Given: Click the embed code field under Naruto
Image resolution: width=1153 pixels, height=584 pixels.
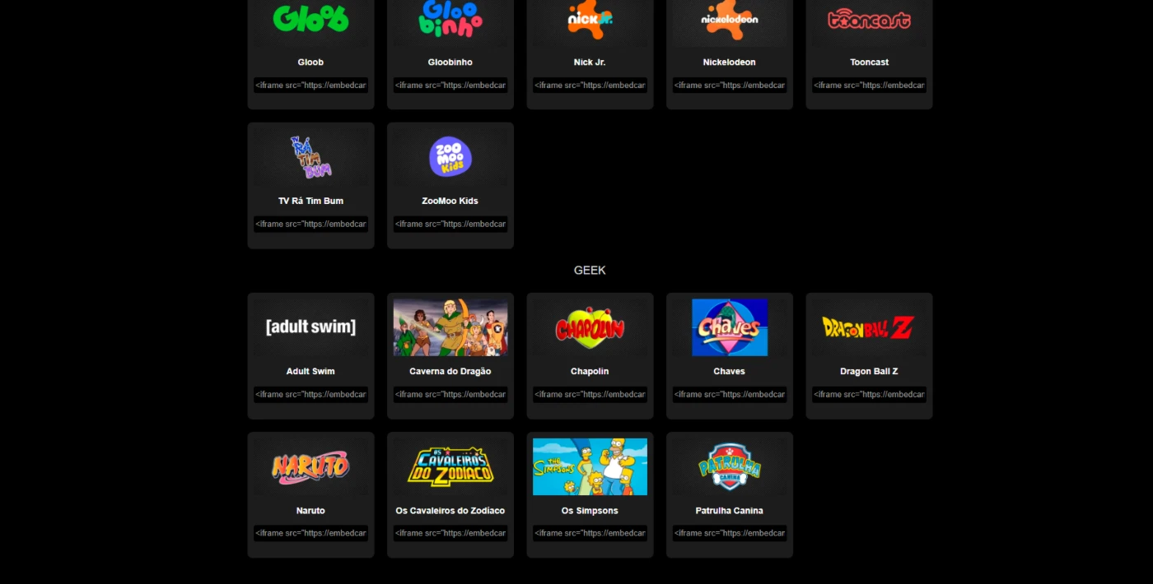Looking at the screenshot, I should (x=310, y=533).
